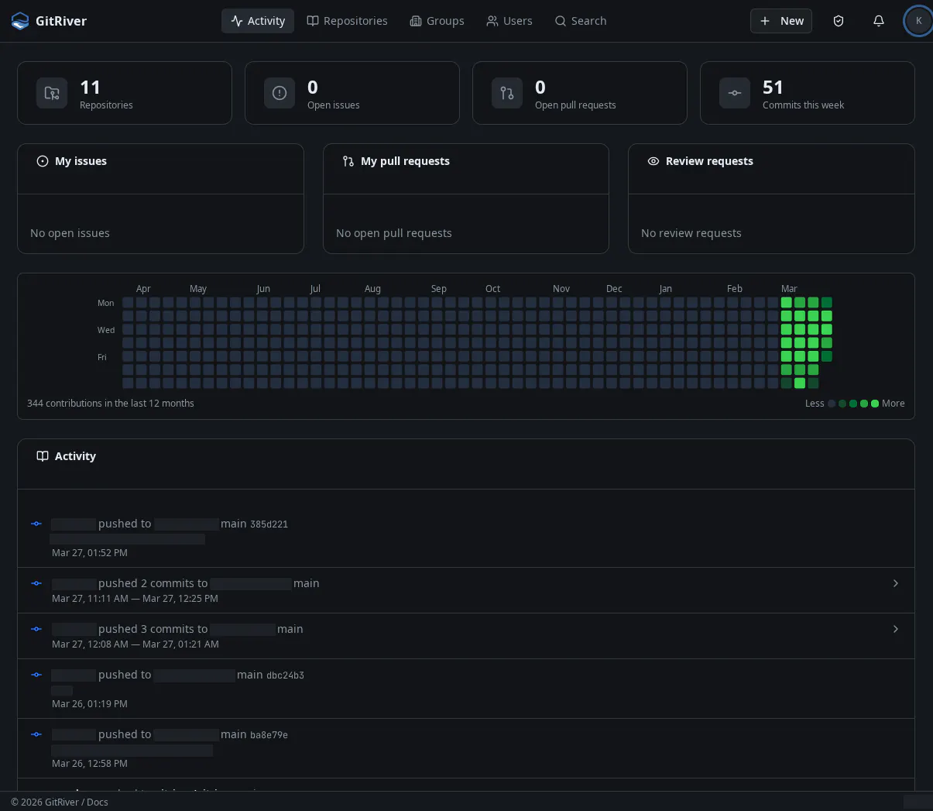Screen dimensions: 933x811
Task: Switch to the Repositories tab
Action: click(347, 21)
